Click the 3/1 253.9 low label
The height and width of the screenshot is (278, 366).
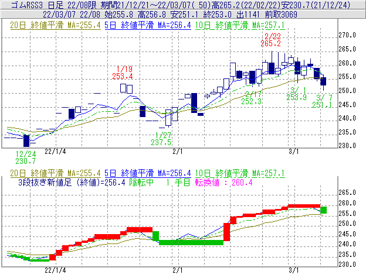(296, 94)
